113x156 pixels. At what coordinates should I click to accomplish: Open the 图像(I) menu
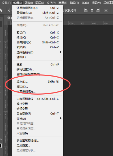[29, 3]
